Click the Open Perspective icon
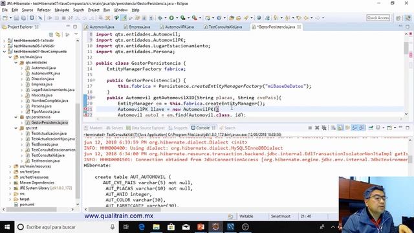Viewport: 414px width, 233px height. [398, 18]
